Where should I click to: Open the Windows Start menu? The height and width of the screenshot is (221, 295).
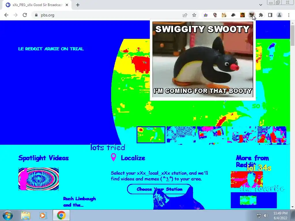tap(7, 215)
